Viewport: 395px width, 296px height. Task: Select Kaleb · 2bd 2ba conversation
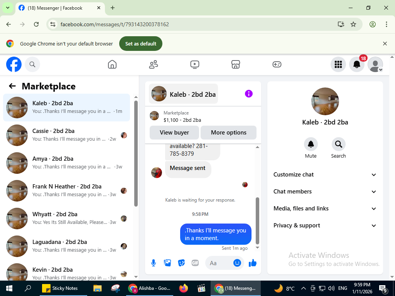tap(66, 108)
